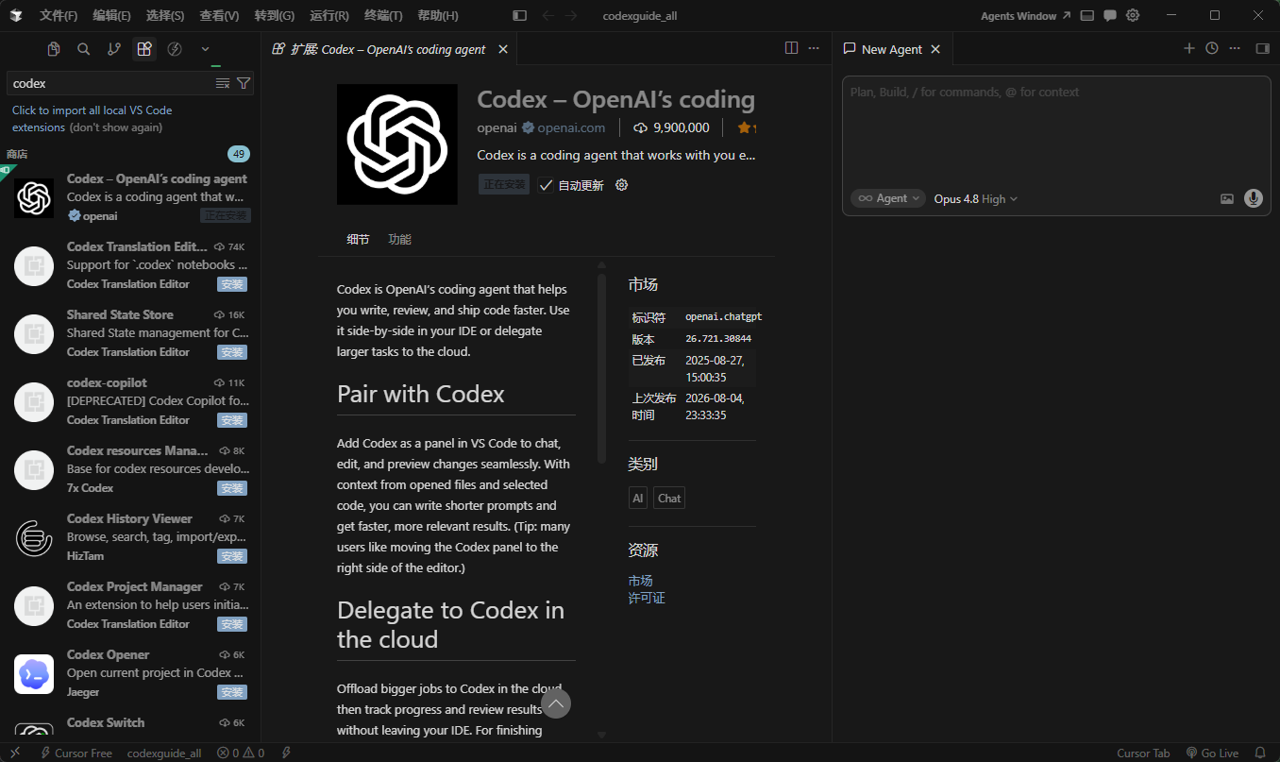Open the 市场 resource link

[x=640, y=581]
